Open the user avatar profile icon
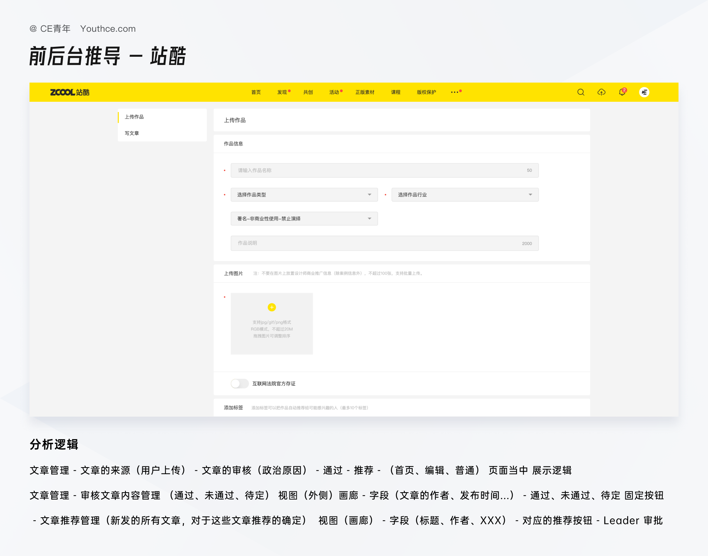The height and width of the screenshot is (556, 708). (644, 92)
